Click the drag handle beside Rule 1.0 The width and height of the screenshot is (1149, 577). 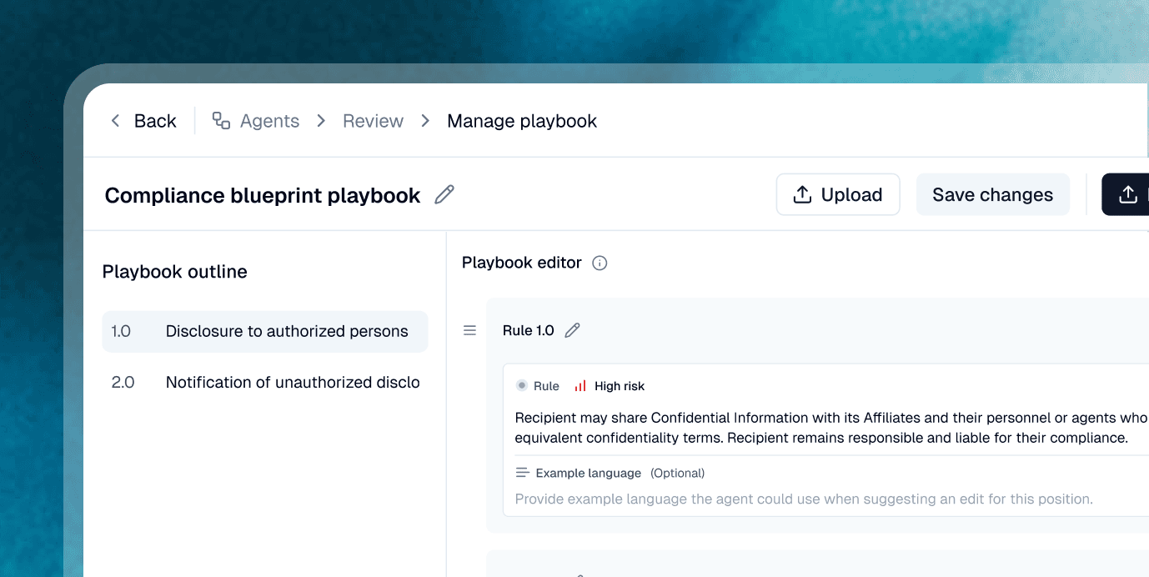(x=470, y=331)
